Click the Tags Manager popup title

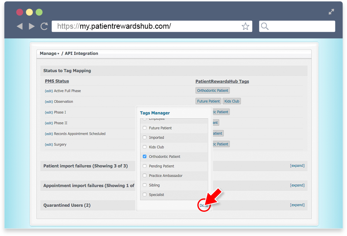(x=155, y=113)
